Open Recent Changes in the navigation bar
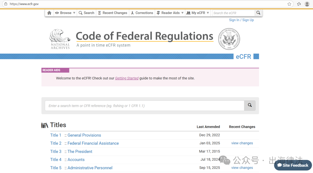 tap(112, 13)
